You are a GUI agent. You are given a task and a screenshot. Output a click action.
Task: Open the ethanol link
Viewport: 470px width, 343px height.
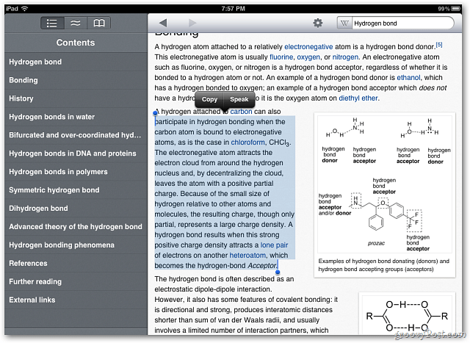click(x=408, y=77)
